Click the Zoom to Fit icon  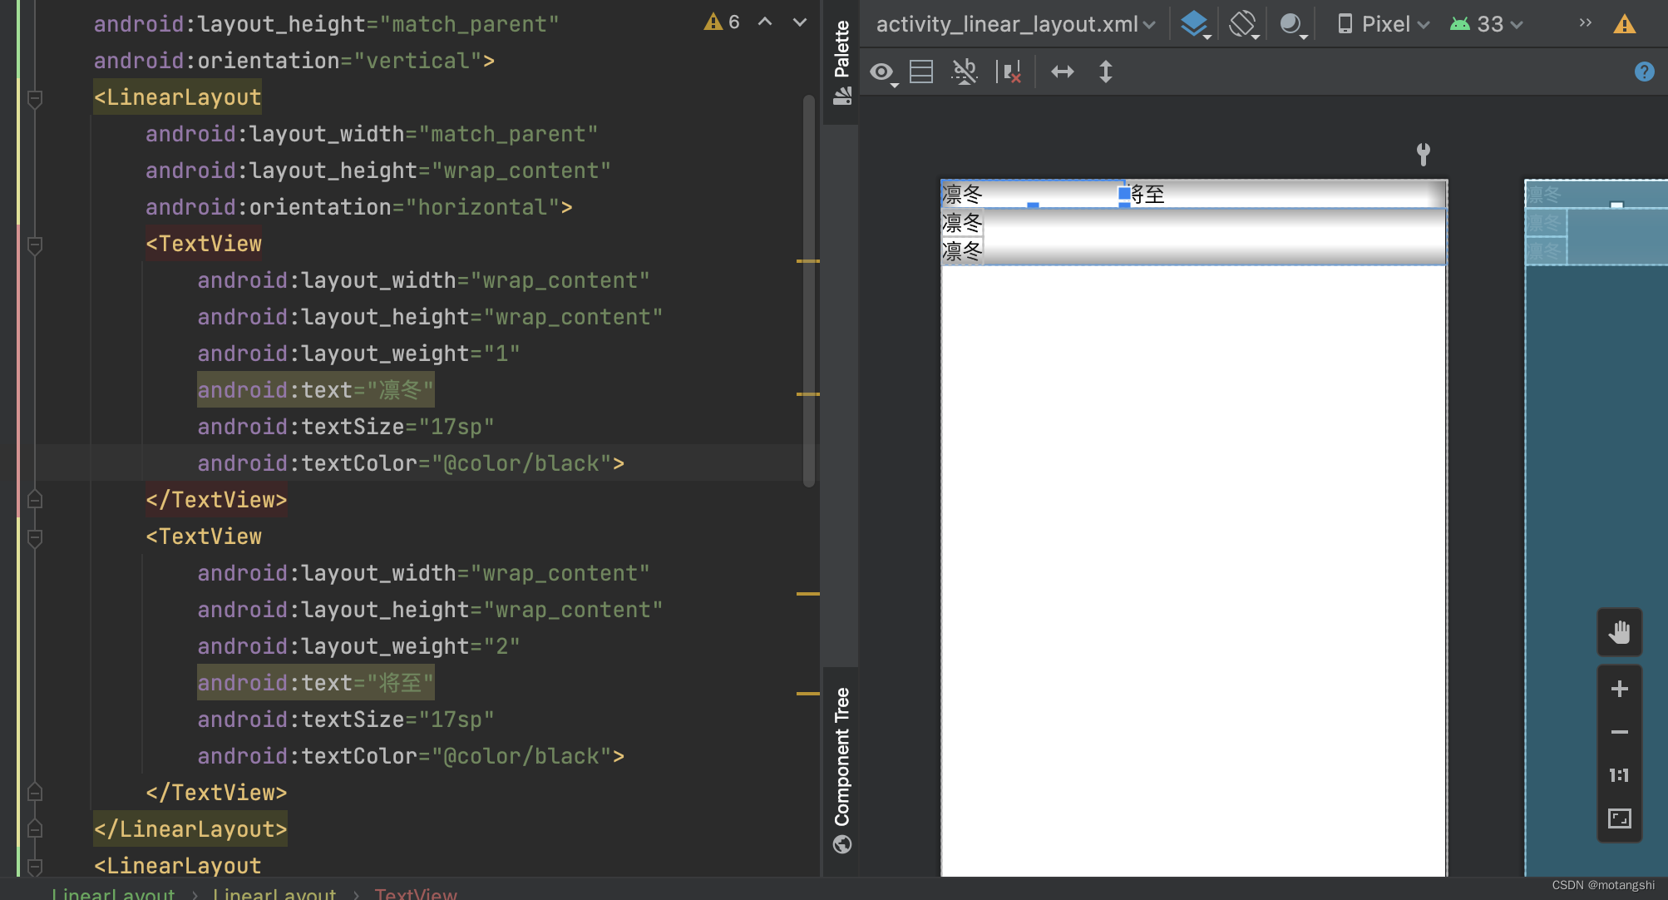click(1620, 818)
